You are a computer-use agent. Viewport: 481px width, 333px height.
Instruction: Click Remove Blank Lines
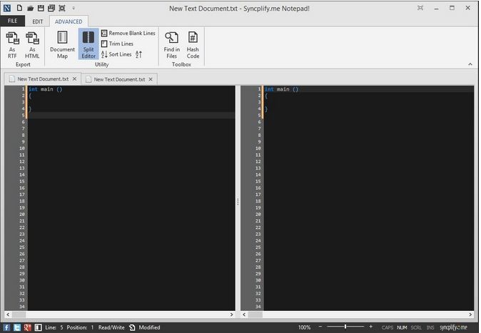(128, 33)
